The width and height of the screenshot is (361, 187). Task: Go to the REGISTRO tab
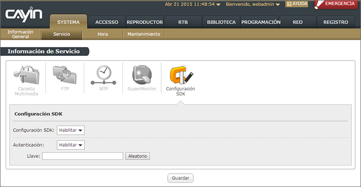click(x=336, y=22)
